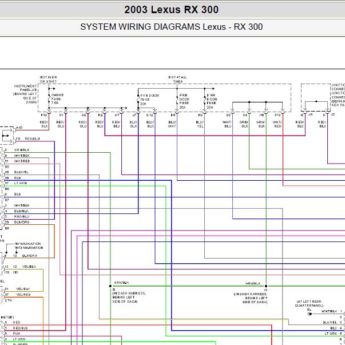Screen dimensions: 345x345
Task: Click the "BLU" label at pin 16
Action: 17,178
